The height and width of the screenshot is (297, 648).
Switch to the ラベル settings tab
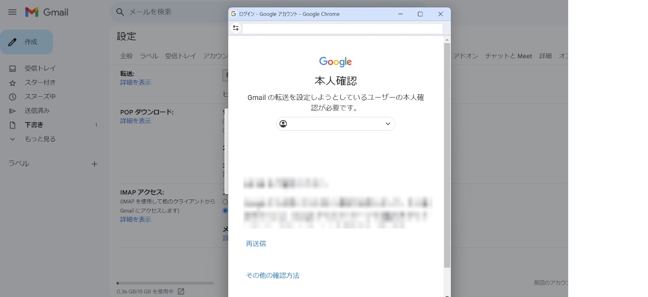149,56
